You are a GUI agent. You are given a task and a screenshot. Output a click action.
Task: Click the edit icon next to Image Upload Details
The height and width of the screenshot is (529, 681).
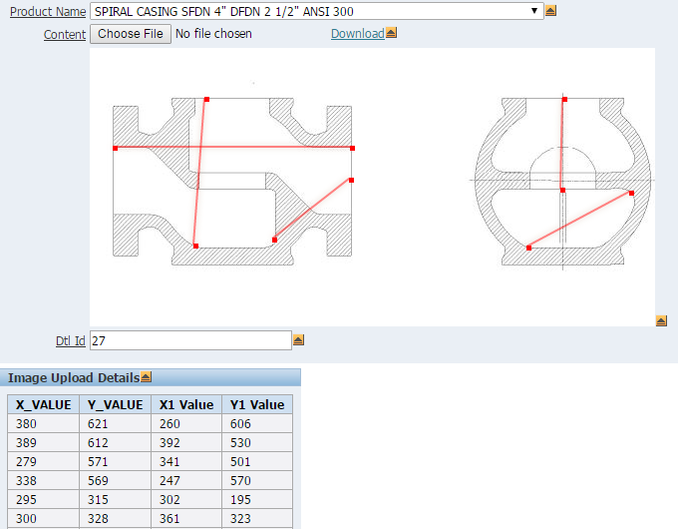pyautogui.click(x=147, y=377)
